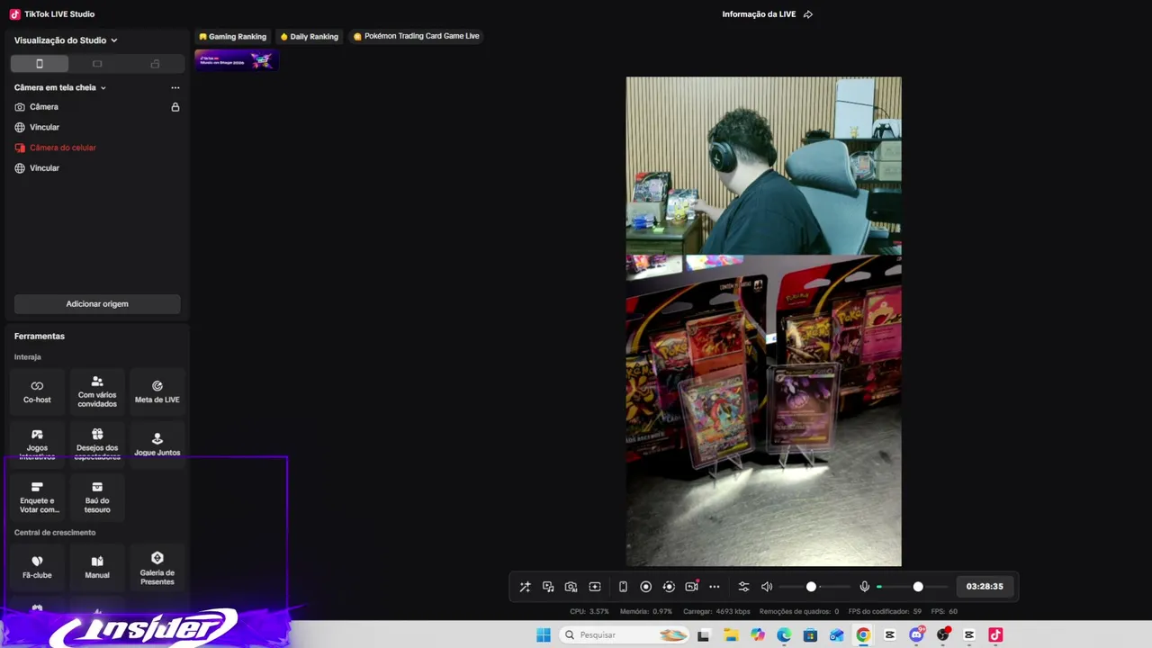Open File Explorer from the taskbar
This screenshot has width=1152, height=648.
(731, 635)
